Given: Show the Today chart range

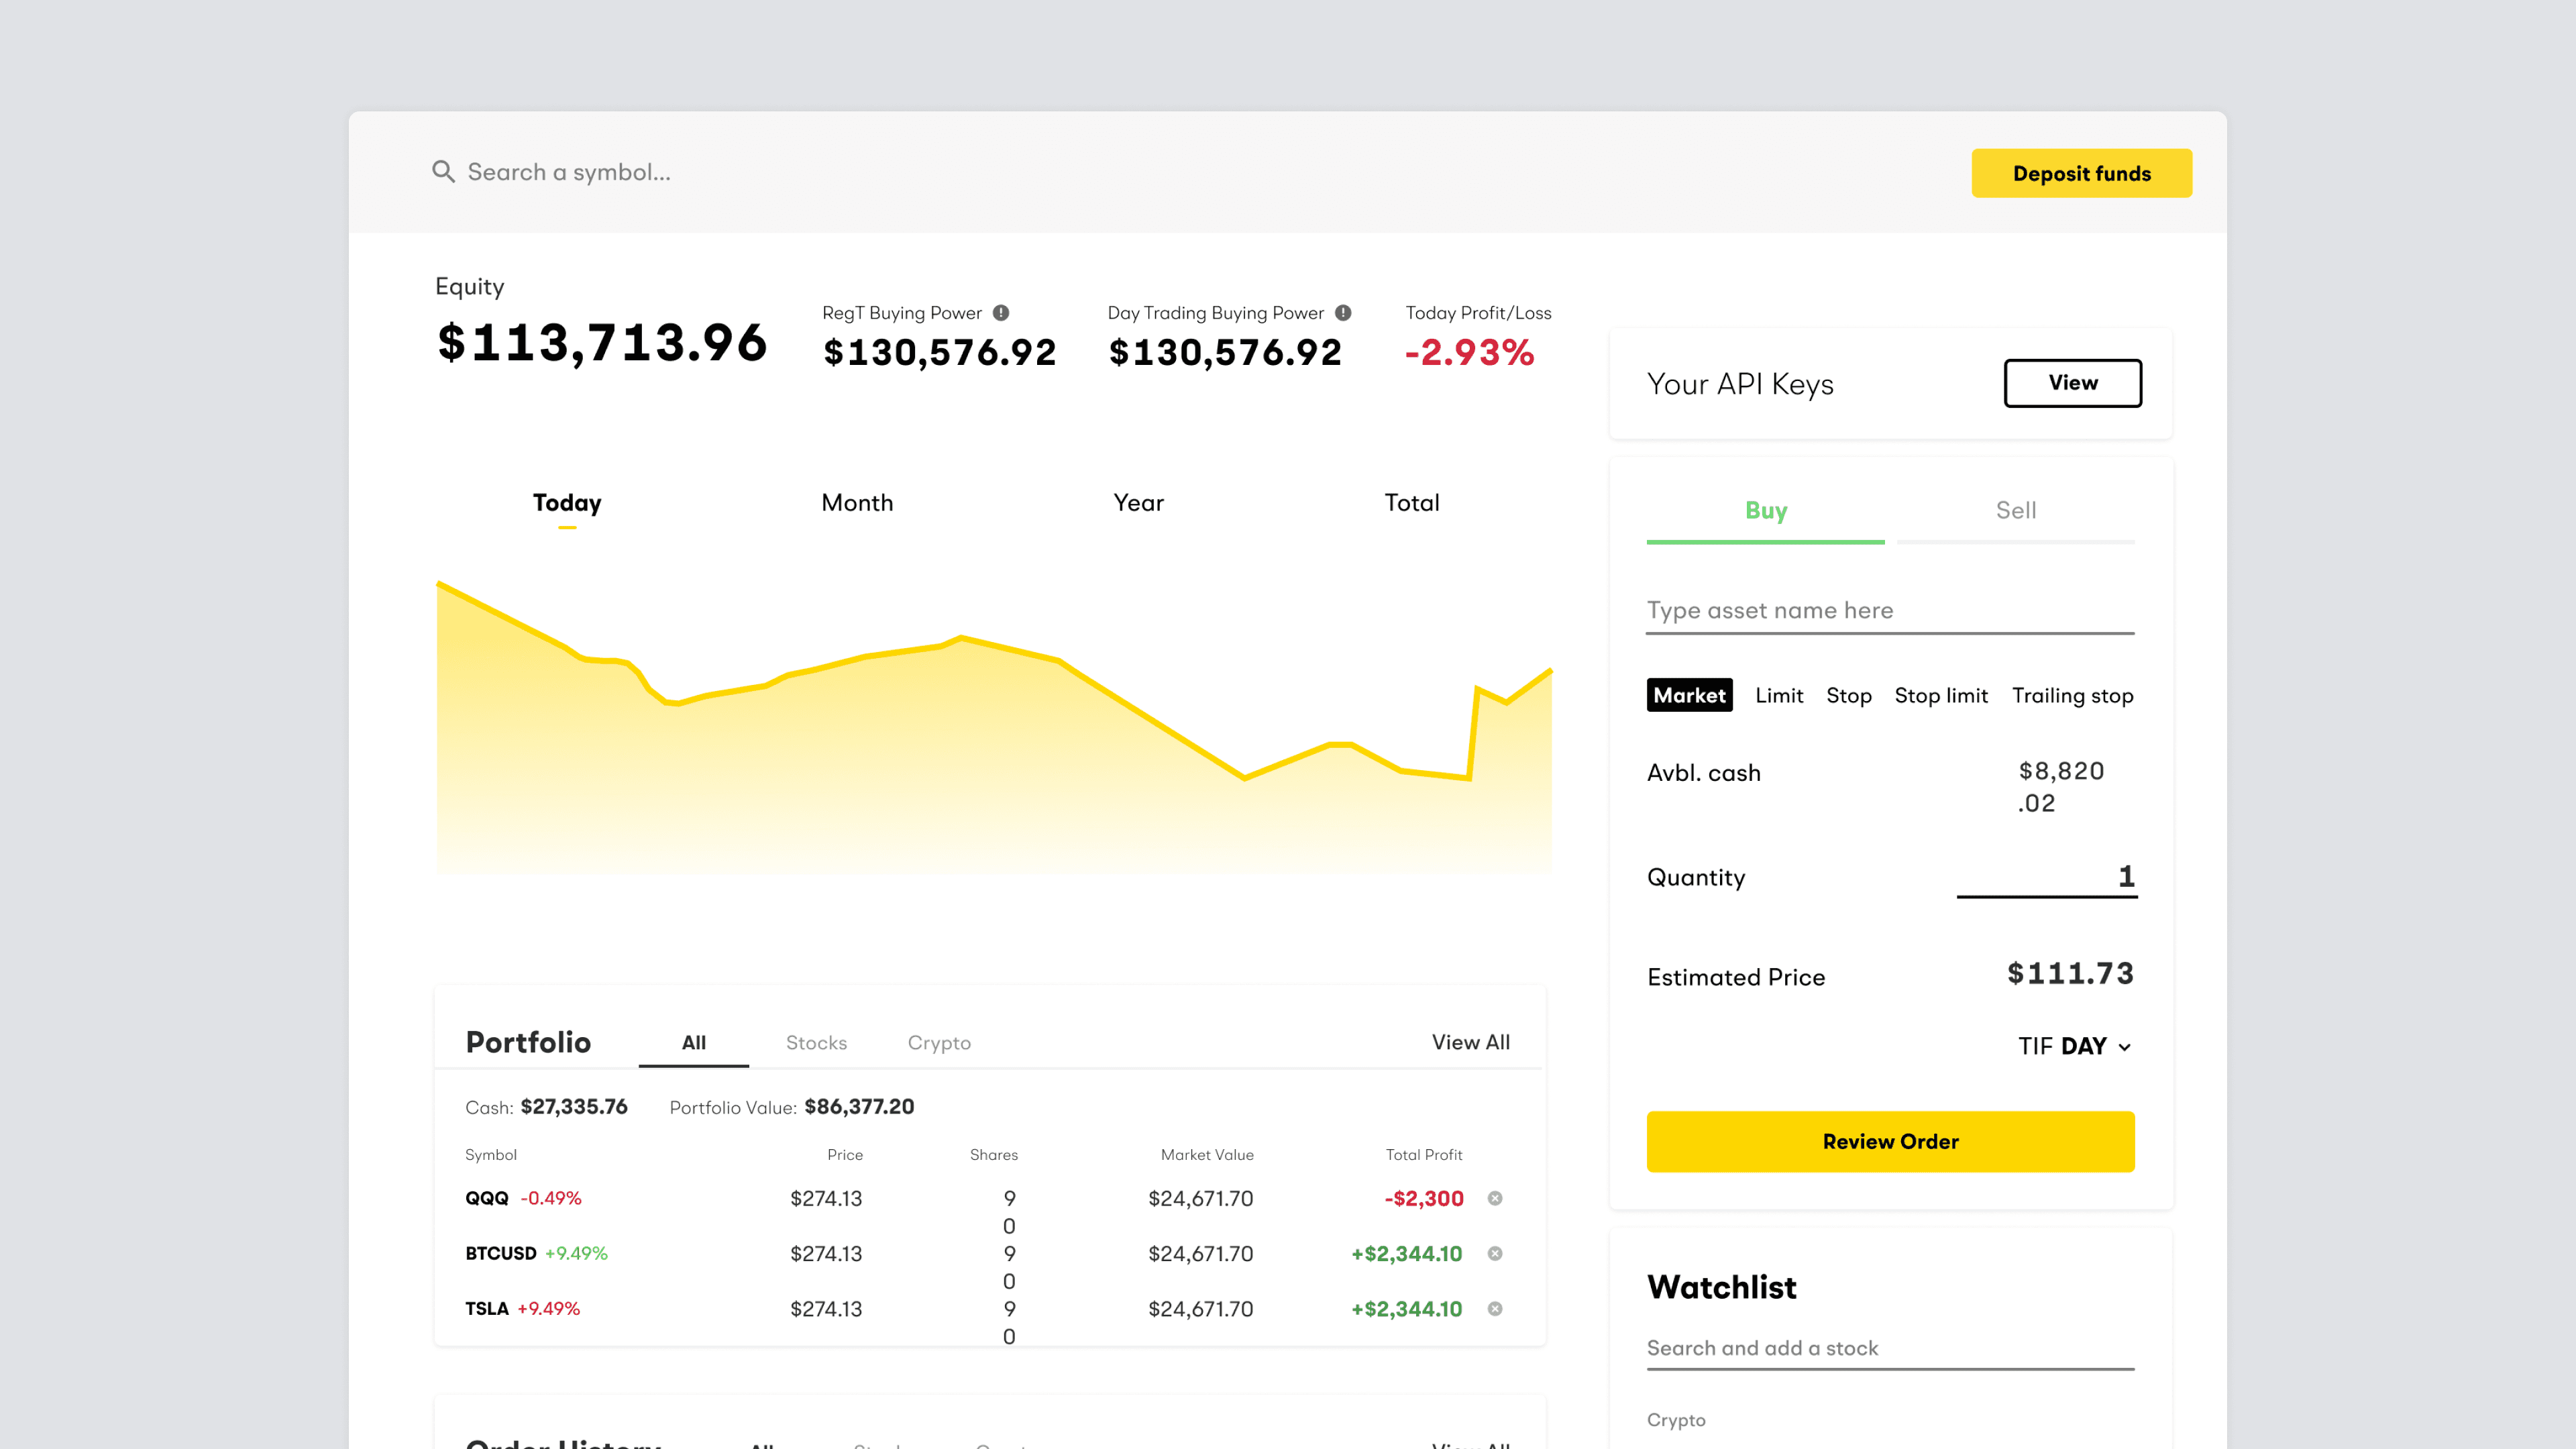Looking at the screenshot, I should [567, 503].
